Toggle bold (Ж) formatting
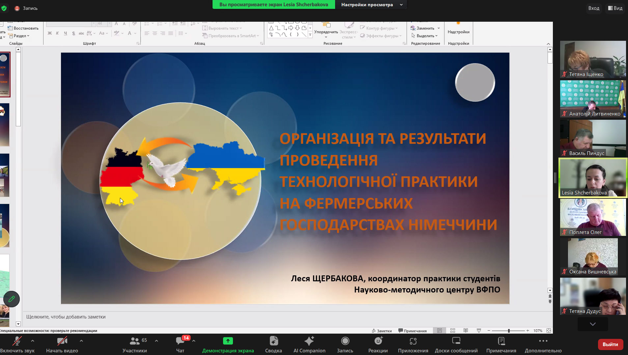The width and height of the screenshot is (628, 355). click(x=50, y=33)
